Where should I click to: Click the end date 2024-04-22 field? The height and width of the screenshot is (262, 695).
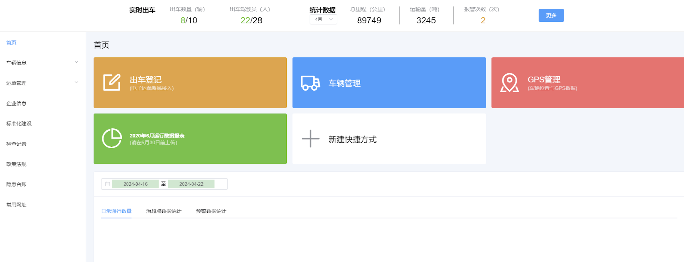[191, 184]
